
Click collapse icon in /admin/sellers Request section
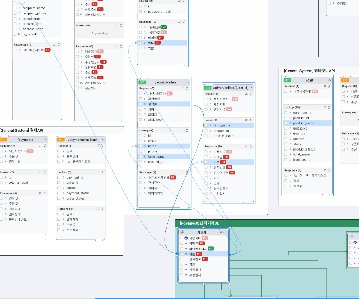(x=187, y=88)
